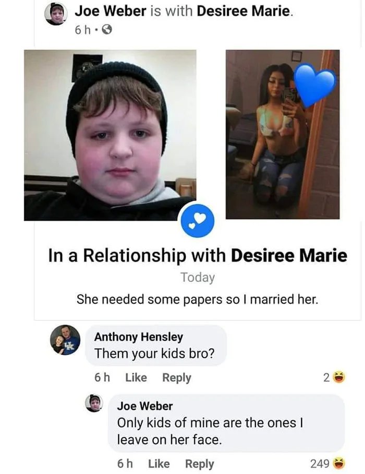Click the blue heart sticker on photo
The image size is (365, 474).
[x=314, y=85]
